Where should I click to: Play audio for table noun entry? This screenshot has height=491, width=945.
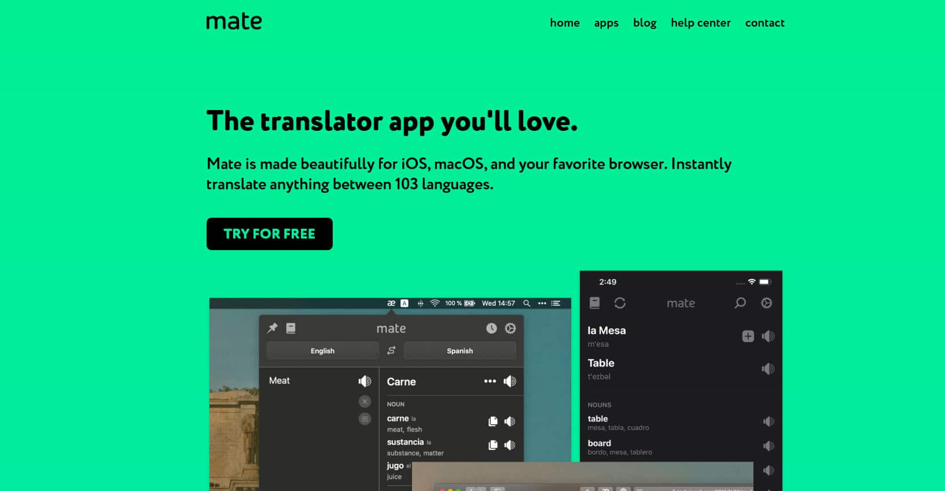768,422
